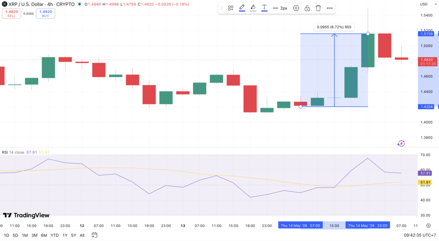Viewport: 439px width, 241px height.
Task: Select the All time range
Action: (x=82, y=235)
